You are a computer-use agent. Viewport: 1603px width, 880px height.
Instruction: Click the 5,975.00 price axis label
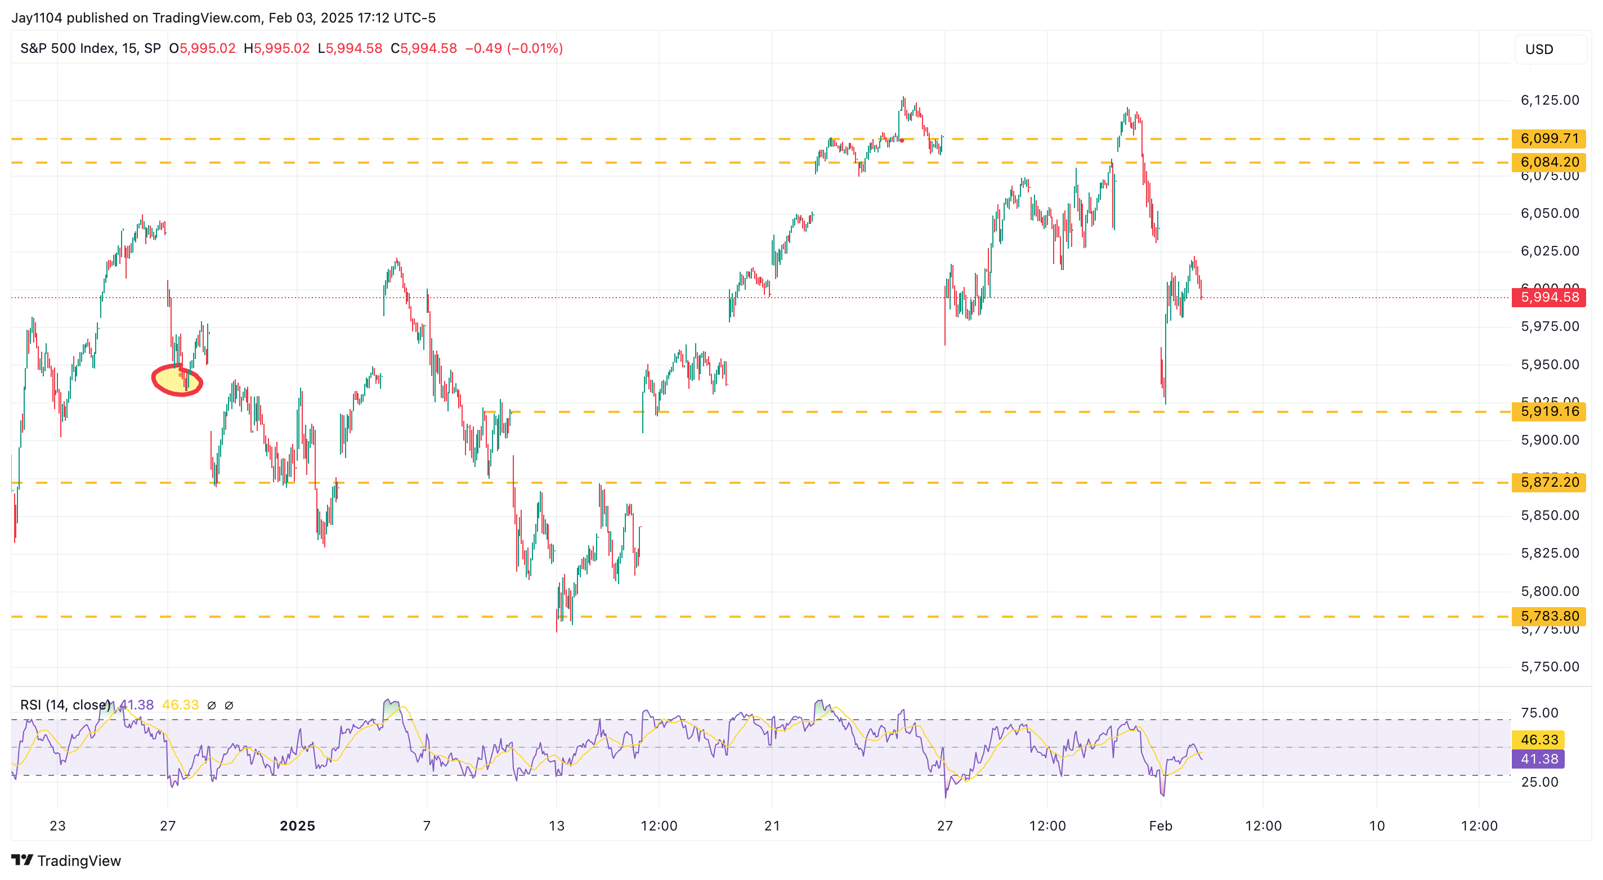1550,326
